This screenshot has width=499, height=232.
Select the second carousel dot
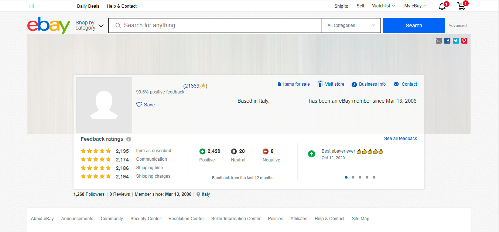click(353, 177)
